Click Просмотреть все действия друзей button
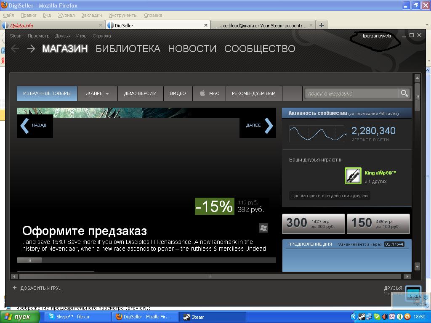Screen dimensions: 431x323 click(329, 196)
